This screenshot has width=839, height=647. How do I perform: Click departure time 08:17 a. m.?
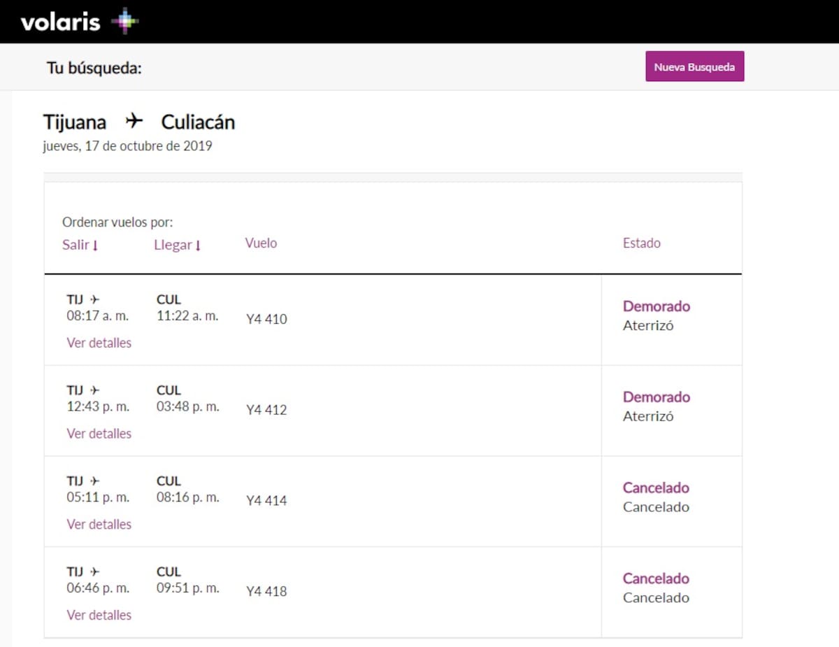point(98,316)
